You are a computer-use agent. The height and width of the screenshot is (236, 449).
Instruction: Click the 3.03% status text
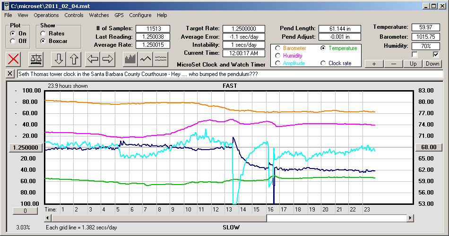click(23, 228)
